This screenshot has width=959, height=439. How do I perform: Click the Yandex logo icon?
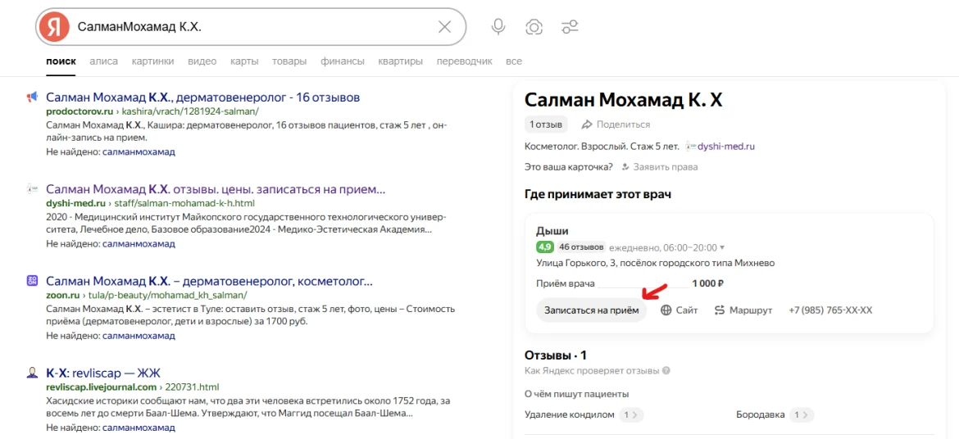tap(54, 27)
